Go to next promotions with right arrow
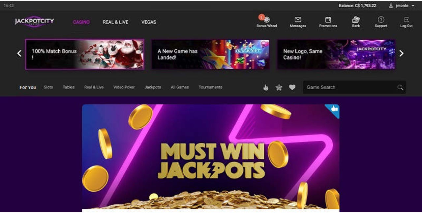The width and height of the screenshot is (422, 213). click(401, 53)
